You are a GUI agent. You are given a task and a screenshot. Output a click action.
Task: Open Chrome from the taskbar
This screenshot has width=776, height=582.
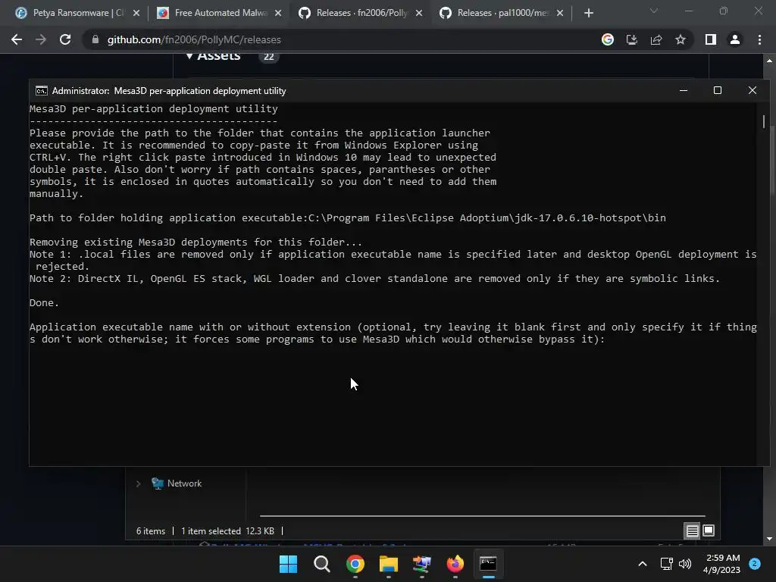tap(355, 564)
